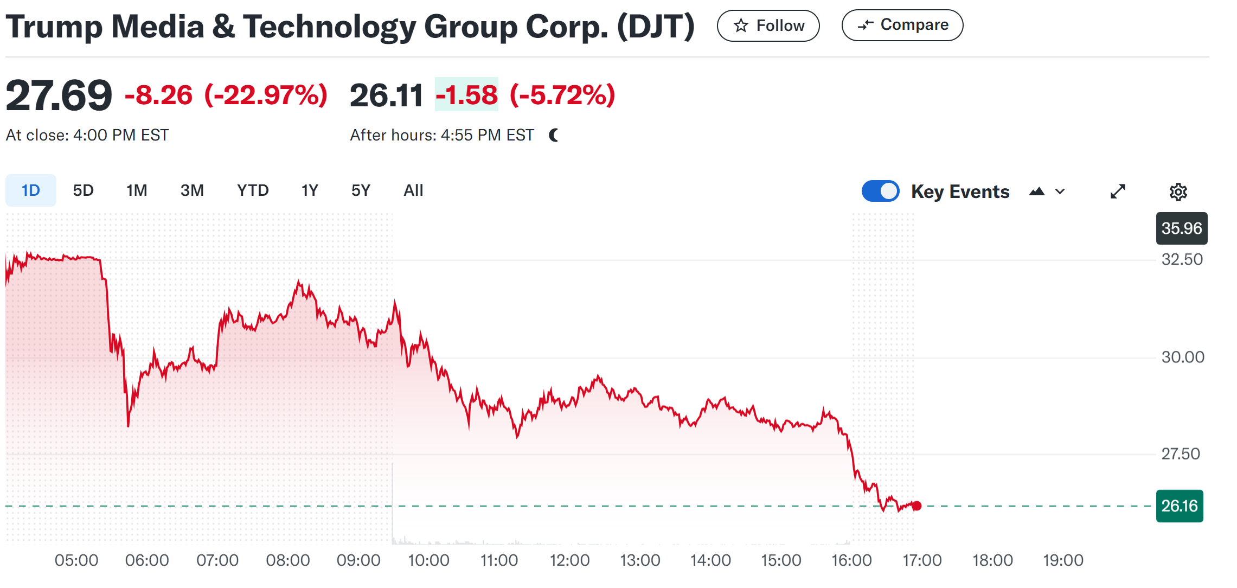This screenshot has height=588, width=1237.
Task: Click the after-hours moon icon
Action: coord(554,135)
